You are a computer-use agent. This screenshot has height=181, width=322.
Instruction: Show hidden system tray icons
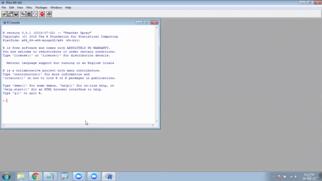pos(273,176)
